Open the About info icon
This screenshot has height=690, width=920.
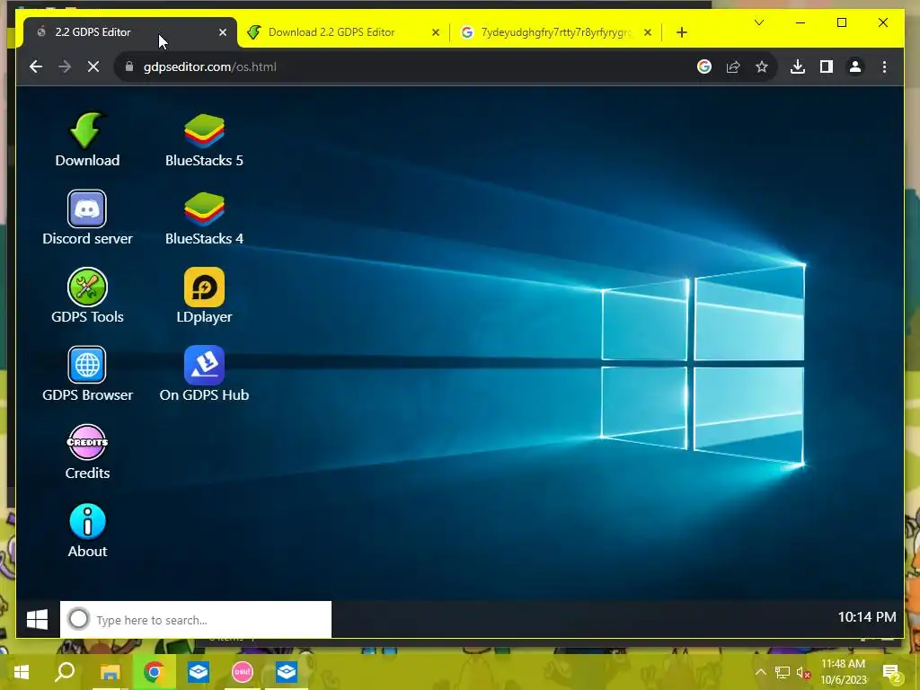87,530
